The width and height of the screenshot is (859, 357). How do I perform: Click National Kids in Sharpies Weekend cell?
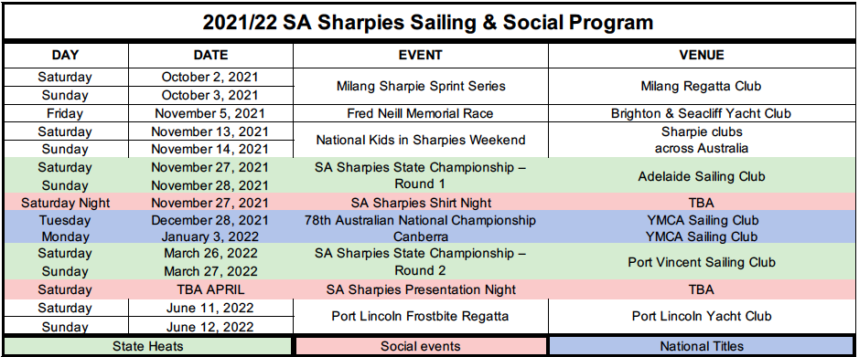(x=420, y=140)
